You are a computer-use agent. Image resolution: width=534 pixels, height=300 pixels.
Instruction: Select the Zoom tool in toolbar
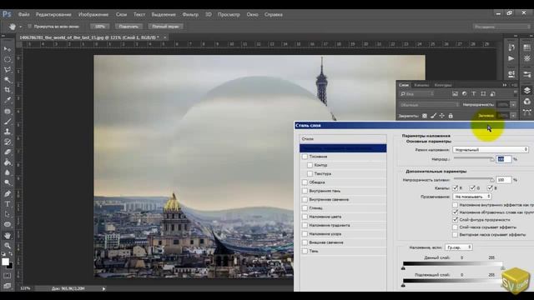click(x=8, y=246)
